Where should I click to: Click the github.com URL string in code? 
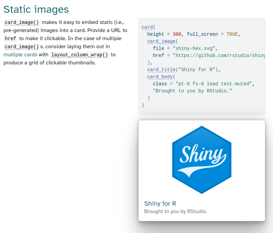coord(219,56)
